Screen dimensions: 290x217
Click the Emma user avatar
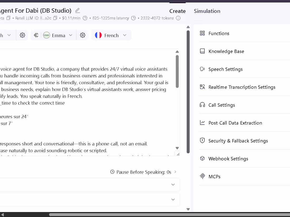pos(46,35)
